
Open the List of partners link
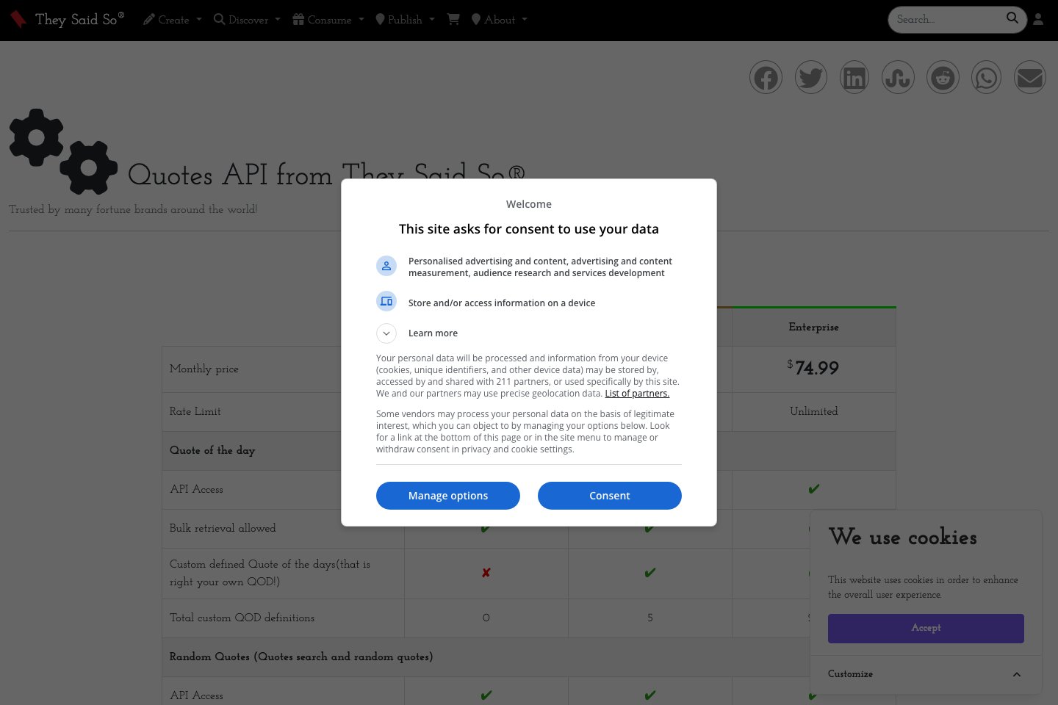636,393
